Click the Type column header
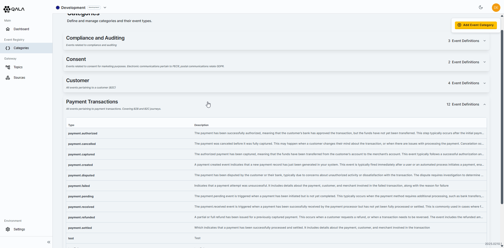The width and height of the screenshot is (504, 248). (x=71, y=125)
